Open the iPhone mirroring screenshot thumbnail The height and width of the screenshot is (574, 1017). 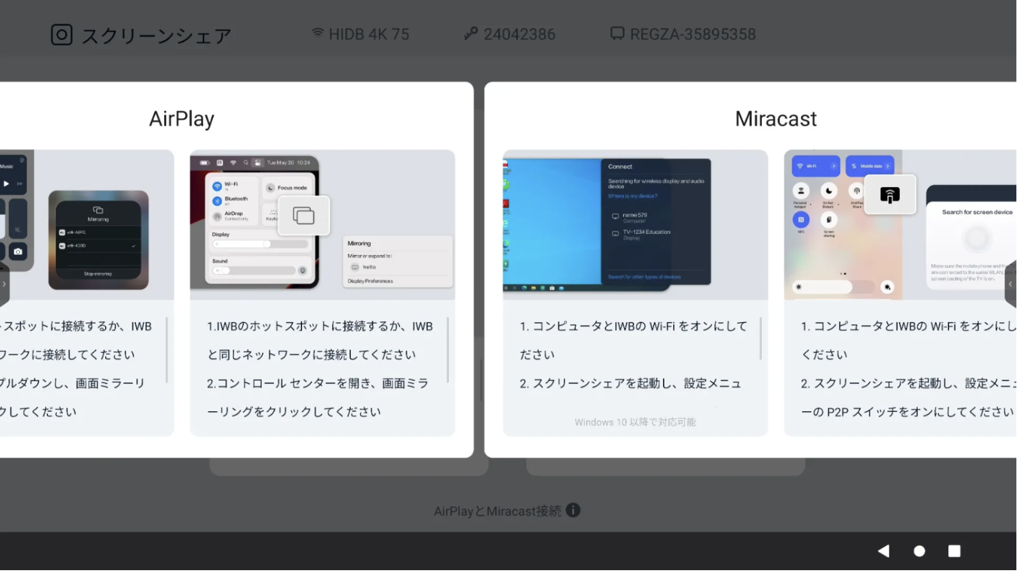pyautogui.click(x=87, y=225)
